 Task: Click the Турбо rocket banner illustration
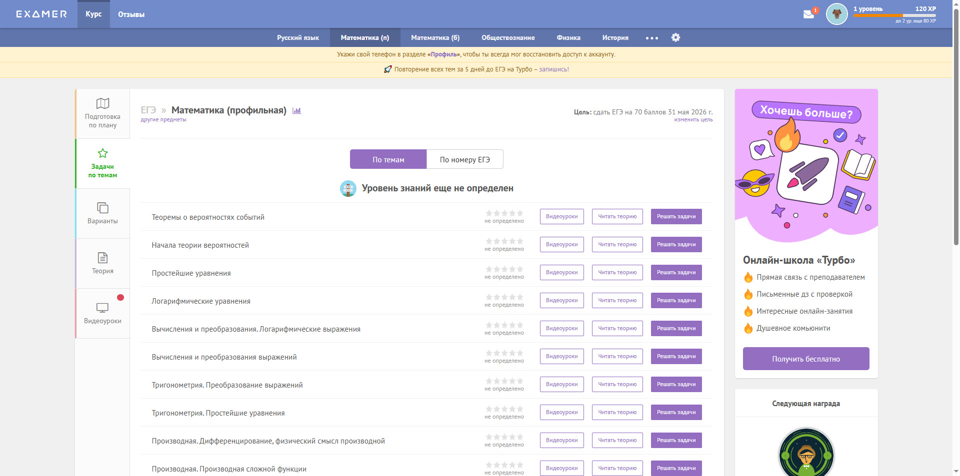tap(806, 166)
